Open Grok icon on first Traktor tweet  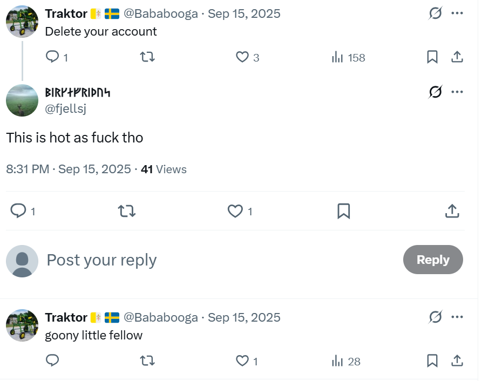[x=435, y=13]
